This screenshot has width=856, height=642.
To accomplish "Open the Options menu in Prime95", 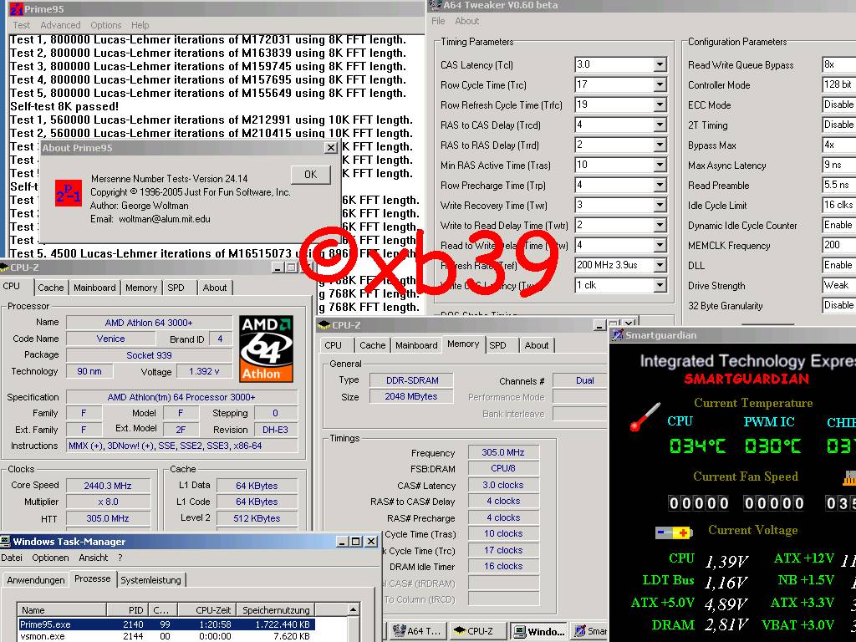I will pyautogui.click(x=106, y=25).
